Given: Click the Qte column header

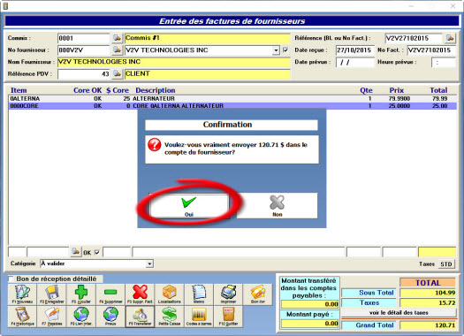Looking at the screenshot, I should tap(366, 90).
